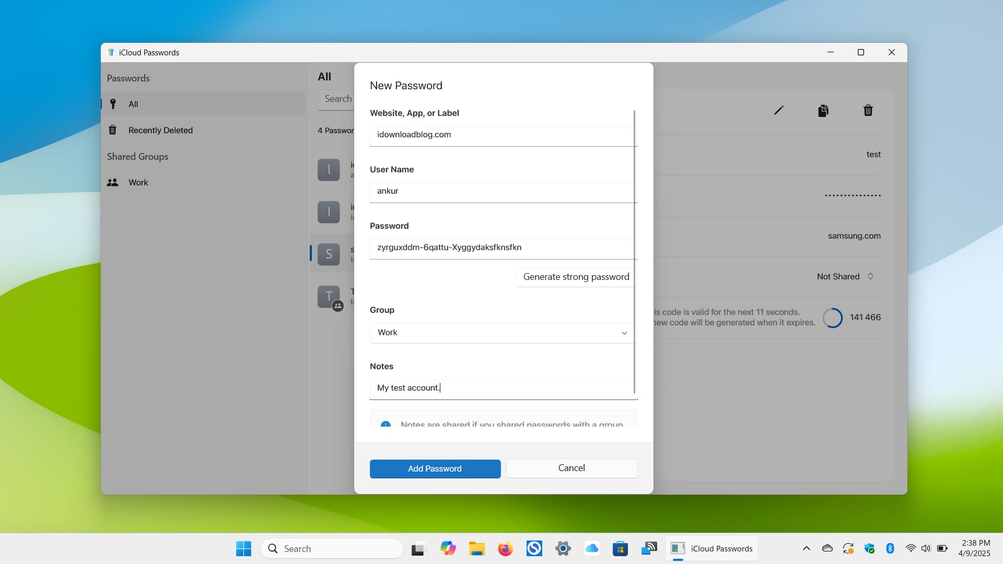Open Task View from the taskbar
Viewport: 1003px width, 564px height.
click(x=418, y=548)
